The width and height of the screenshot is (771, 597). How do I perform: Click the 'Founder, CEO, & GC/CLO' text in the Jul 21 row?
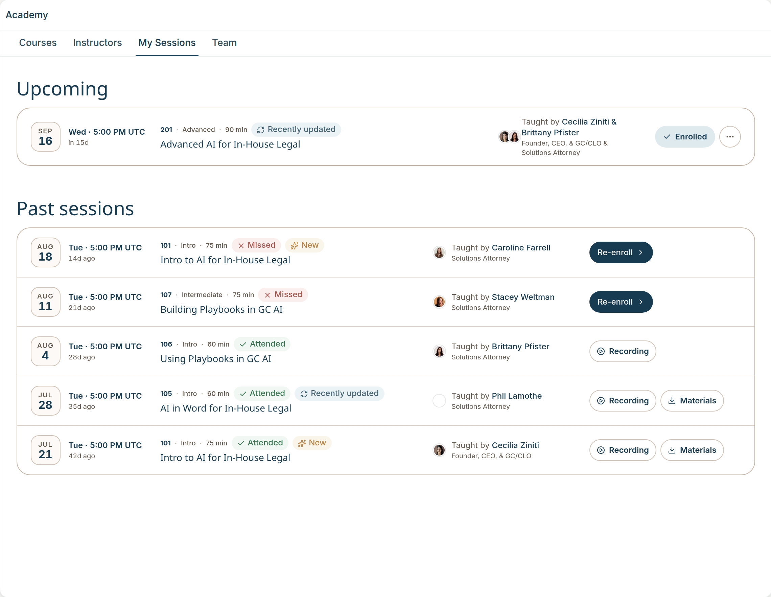point(491,456)
